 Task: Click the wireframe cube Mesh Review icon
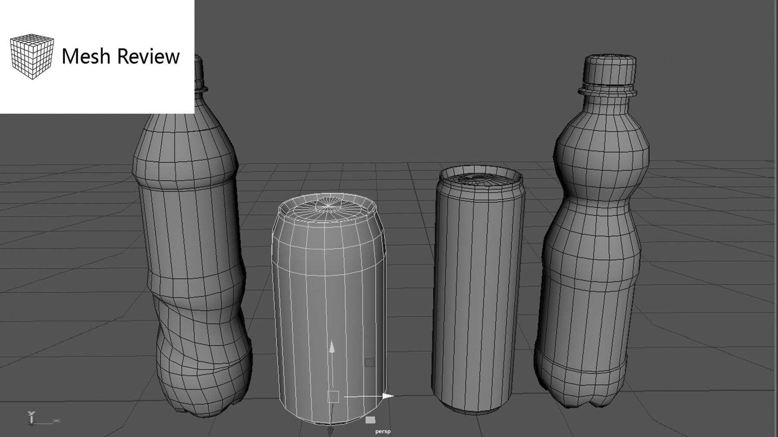(32, 57)
